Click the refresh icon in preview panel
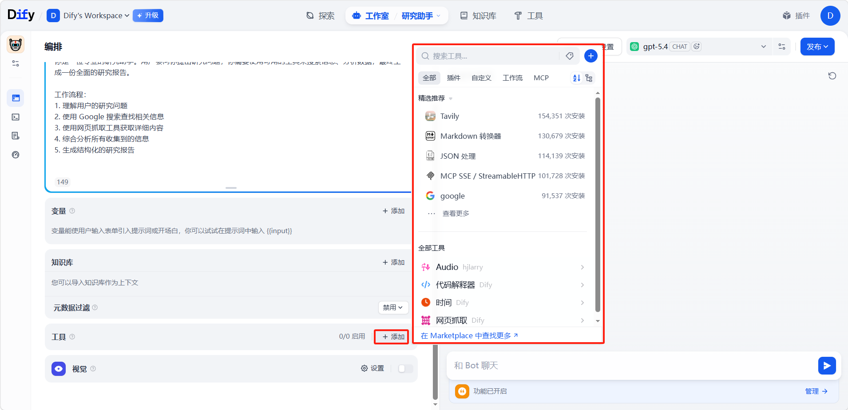Image resolution: width=848 pixels, height=410 pixels. [832, 76]
